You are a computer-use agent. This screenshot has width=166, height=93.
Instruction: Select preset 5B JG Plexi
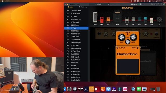(76, 28)
